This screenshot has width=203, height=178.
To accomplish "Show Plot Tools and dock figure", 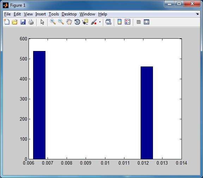I will pos(147,22).
